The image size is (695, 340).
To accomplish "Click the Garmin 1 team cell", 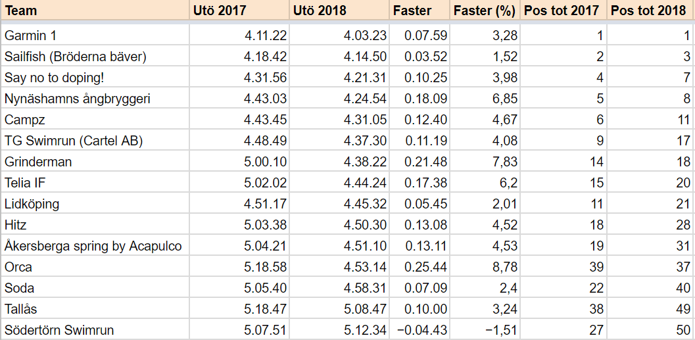I will [x=95, y=35].
